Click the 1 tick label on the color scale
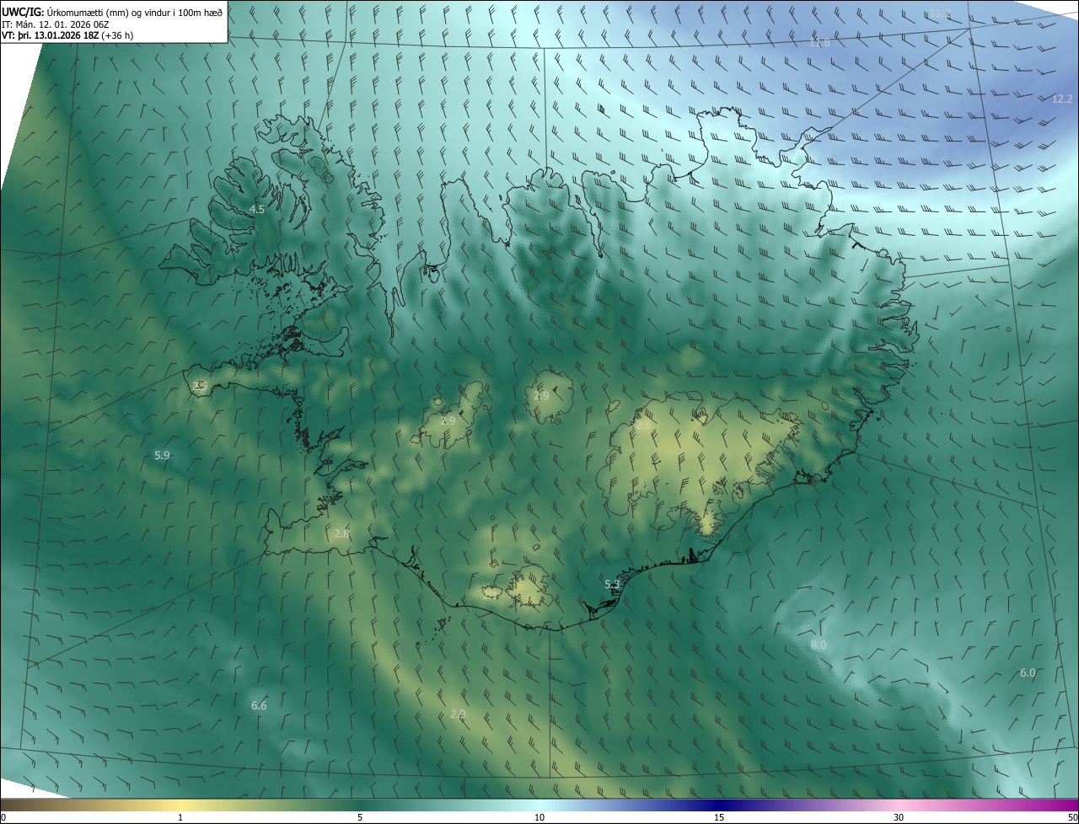The image size is (1079, 824). tap(180, 817)
